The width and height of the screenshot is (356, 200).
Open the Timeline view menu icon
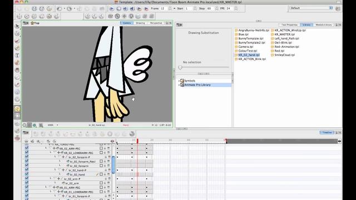pos(26,132)
